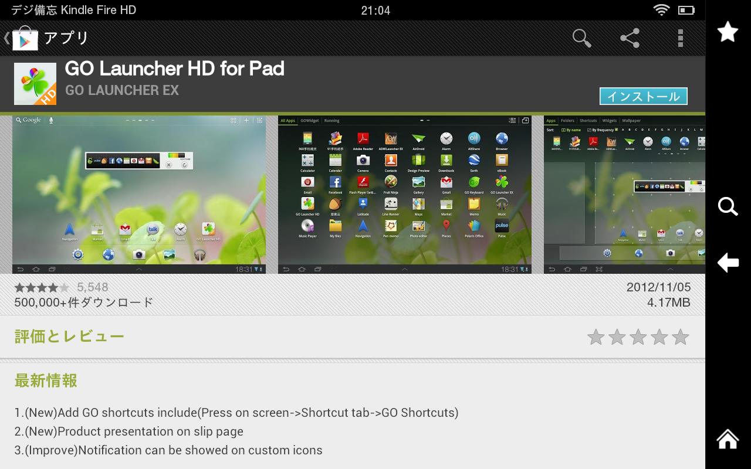Tap the Product presentation changelog line
The image size is (751, 469).
click(x=129, y=431)
